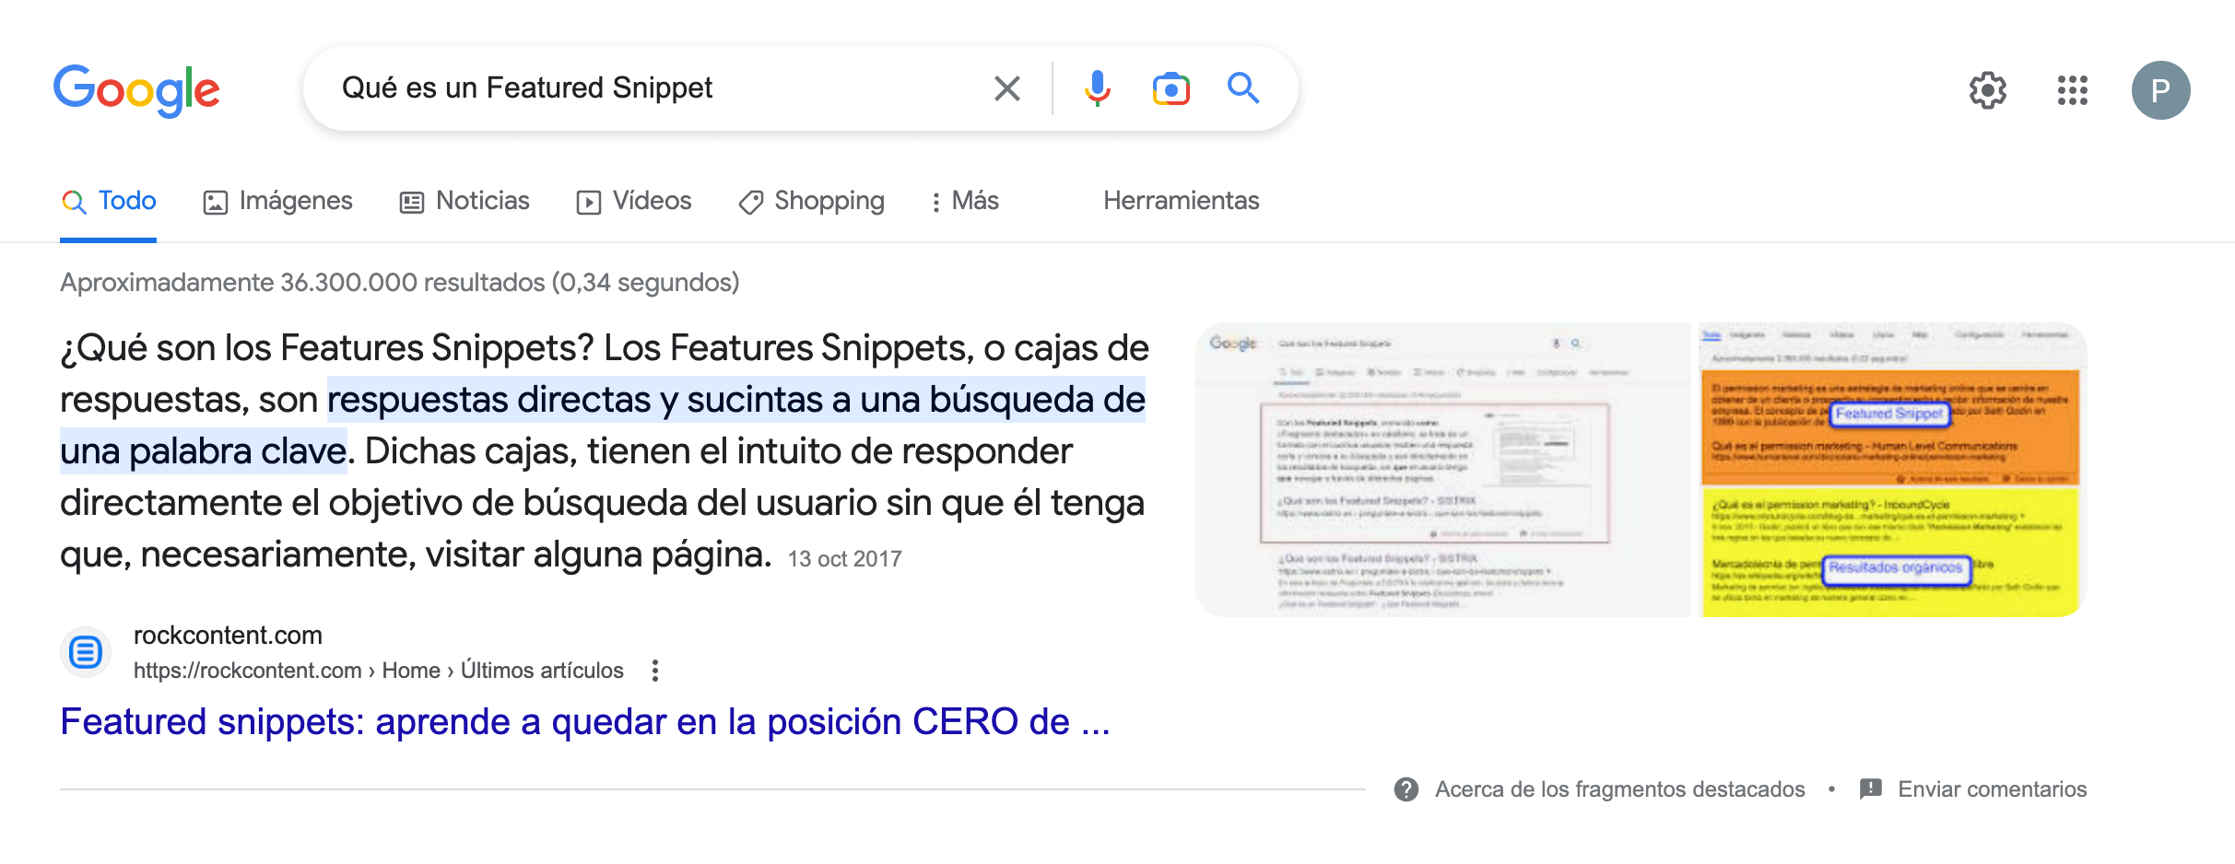This screenshot has height=864, width=2235.
Task: Open Google Lens camera search
Action: coord(1170,88)
